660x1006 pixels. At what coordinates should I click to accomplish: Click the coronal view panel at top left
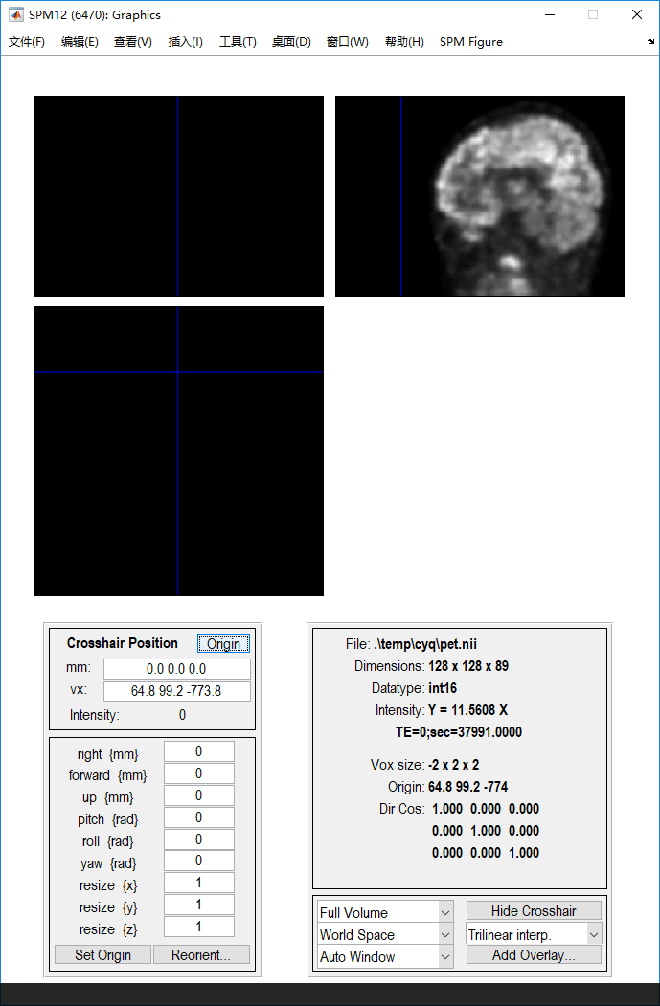(x=178, y=196)
